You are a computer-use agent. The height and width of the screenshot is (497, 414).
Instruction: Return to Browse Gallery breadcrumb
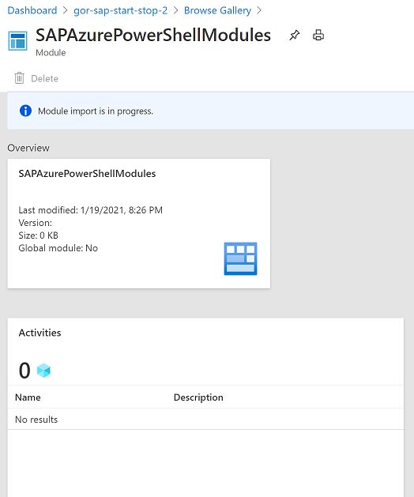217,10
